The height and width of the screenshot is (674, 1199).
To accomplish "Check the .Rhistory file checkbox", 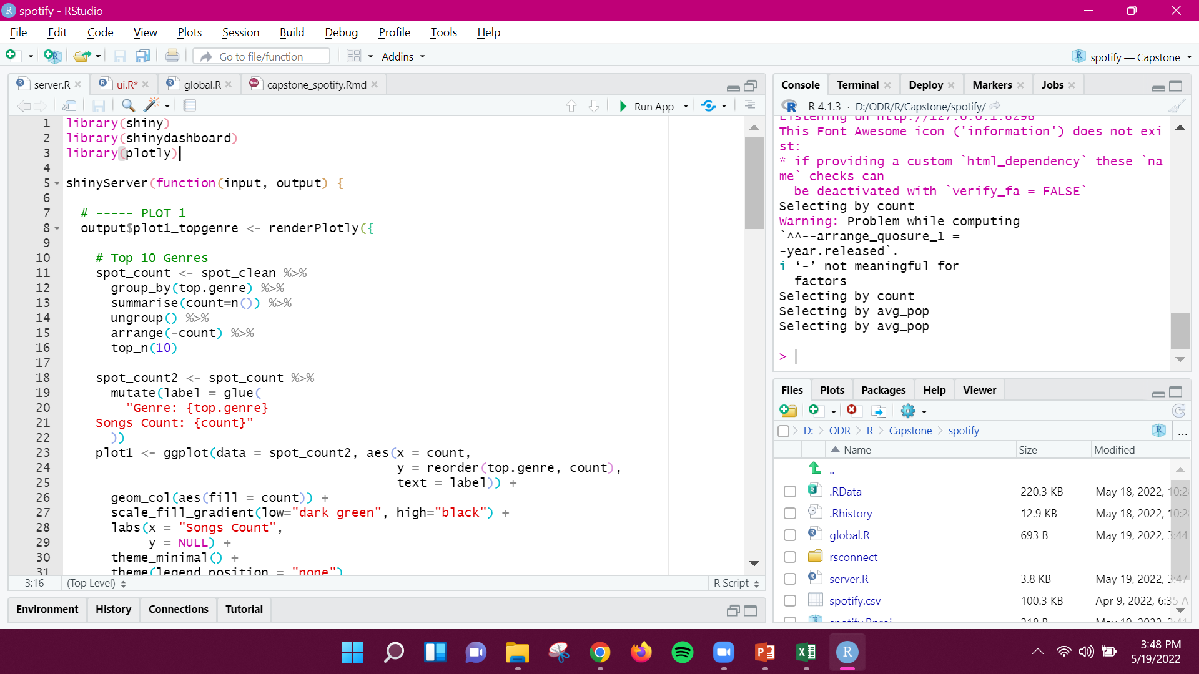I will coord(790,514).
